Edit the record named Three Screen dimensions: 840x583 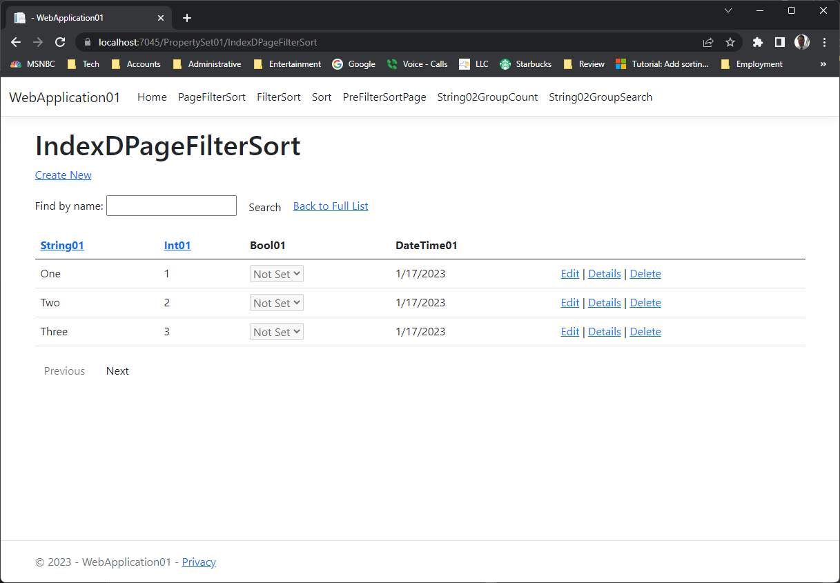point(570,332)
